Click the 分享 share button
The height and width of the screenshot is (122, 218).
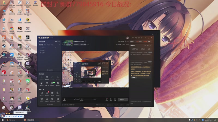tap(127, 41)
